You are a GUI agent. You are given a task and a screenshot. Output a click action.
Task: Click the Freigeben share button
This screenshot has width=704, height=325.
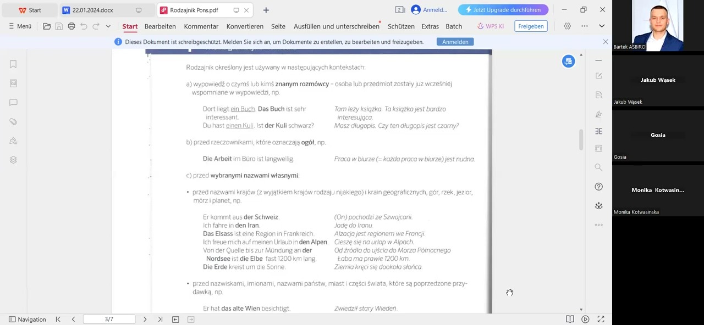531,26
